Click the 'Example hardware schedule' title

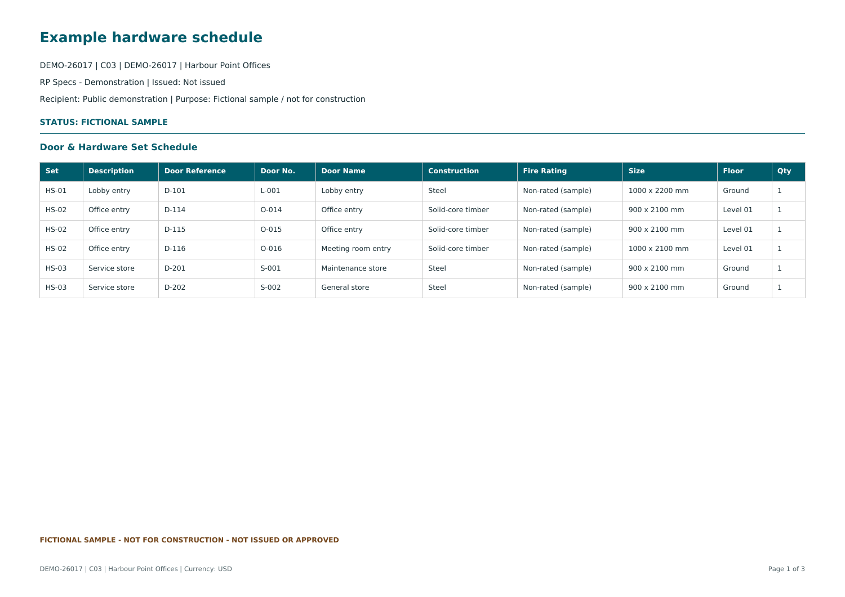(151, 38)
